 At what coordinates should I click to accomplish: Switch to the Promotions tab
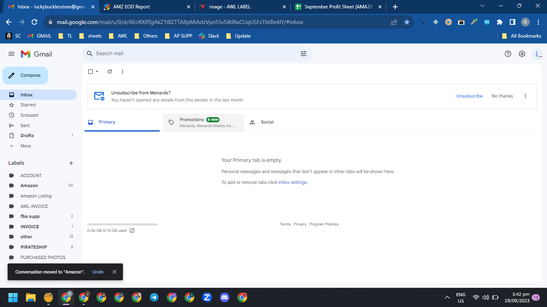pos(203,122)
